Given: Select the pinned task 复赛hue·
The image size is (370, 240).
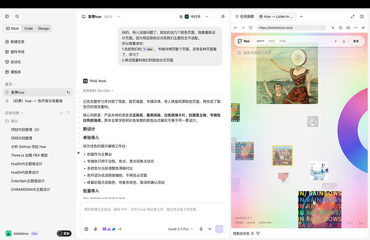Looking at the screenshot, I should [38, 92].
